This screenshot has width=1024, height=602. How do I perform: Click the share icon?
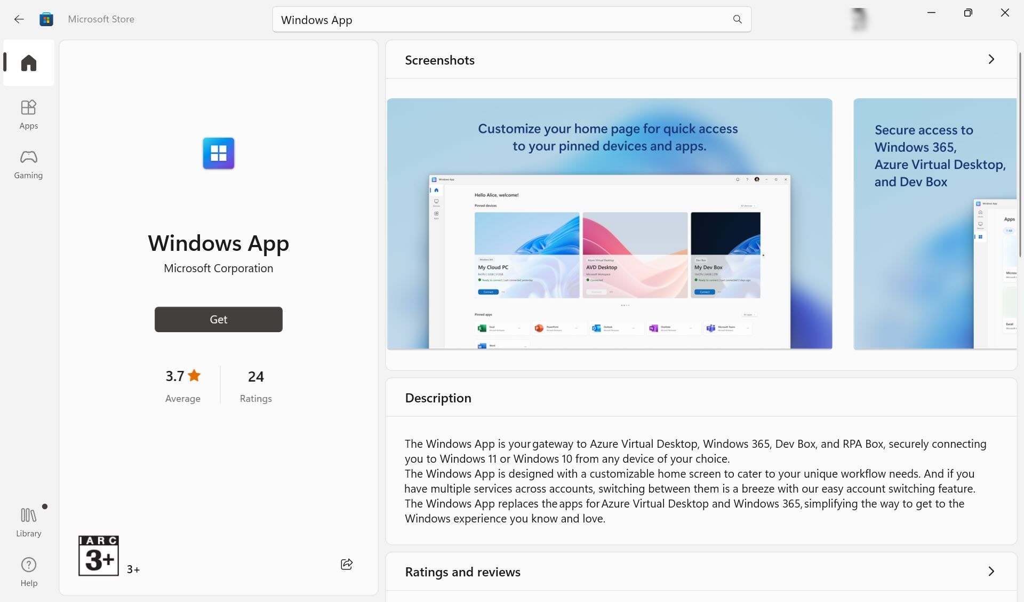click(347, 564)
